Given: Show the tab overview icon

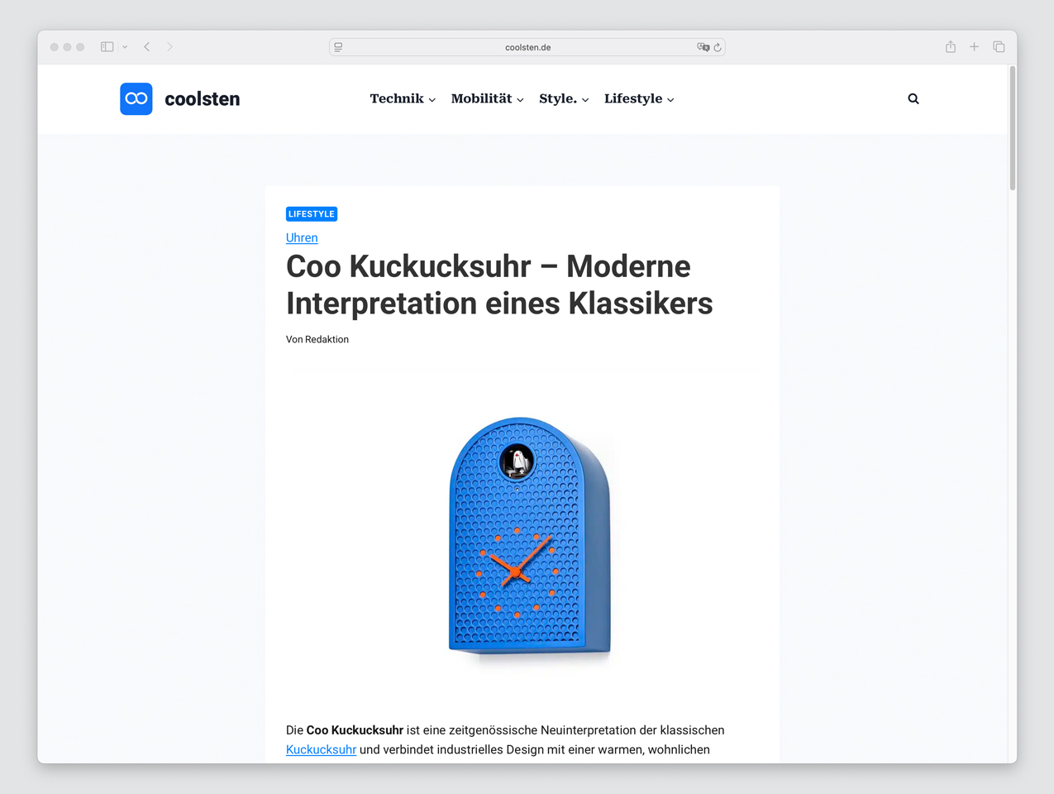Looking at the screenshot, I should click(999, 47).
